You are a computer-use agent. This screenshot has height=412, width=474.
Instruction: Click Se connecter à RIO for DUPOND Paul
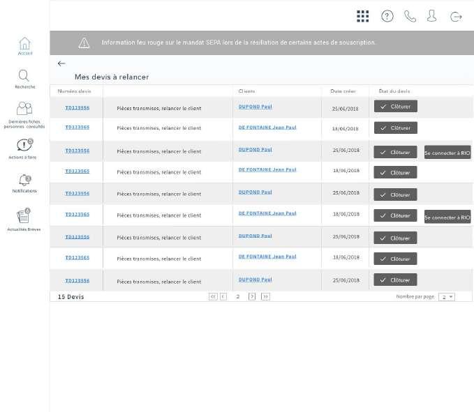447,153
